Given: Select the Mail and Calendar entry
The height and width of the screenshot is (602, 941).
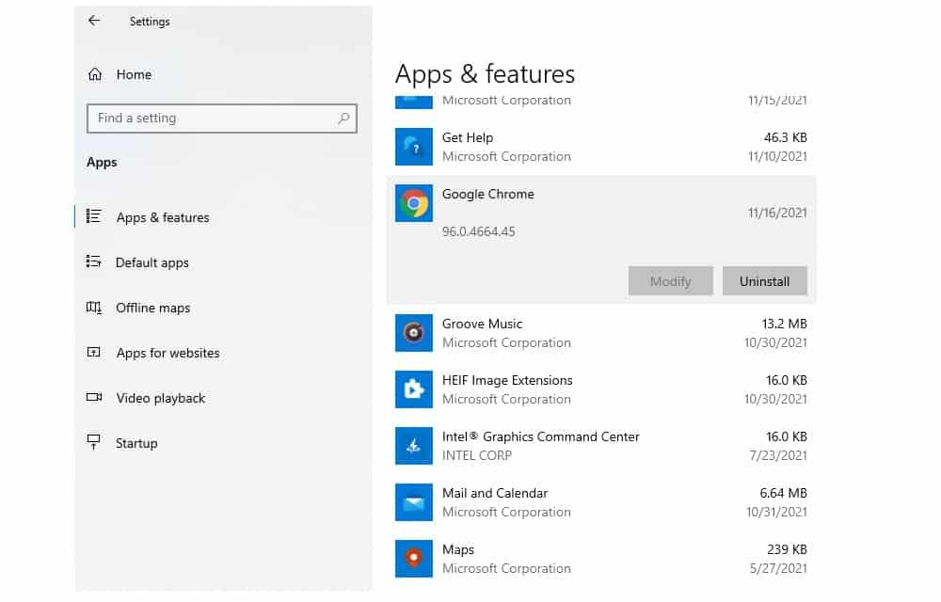Looking at the screenshot, I should pos(600,502).
